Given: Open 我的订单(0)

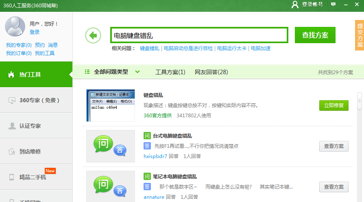Looking at the screenshot, I should (19, 53).
